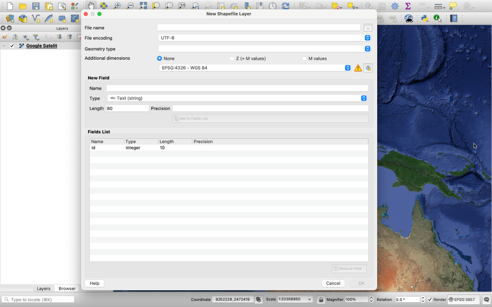
Task: Open the EPSG:4326 CRS dropdown
Action: [255, 68]
